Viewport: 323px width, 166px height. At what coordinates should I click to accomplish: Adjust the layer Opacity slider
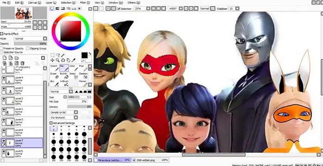pos(31,43)
